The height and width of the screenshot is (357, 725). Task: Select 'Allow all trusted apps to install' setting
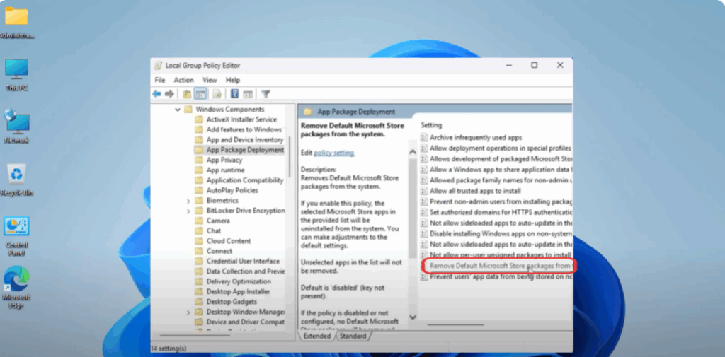475,191
